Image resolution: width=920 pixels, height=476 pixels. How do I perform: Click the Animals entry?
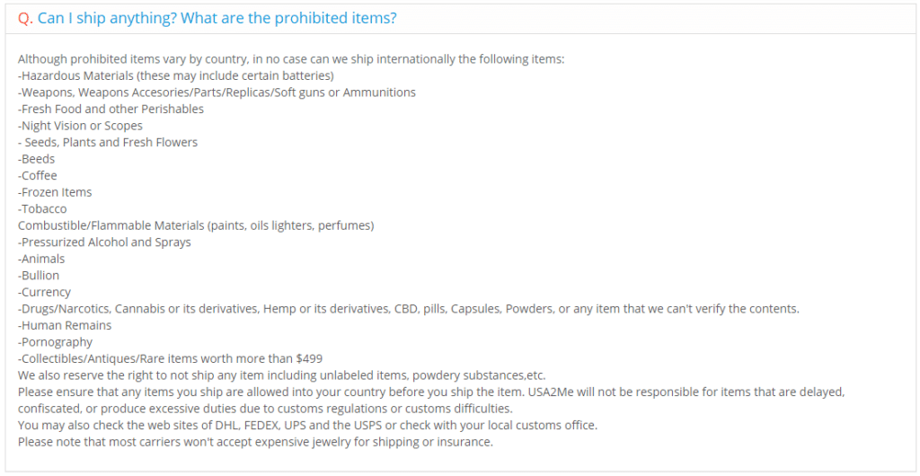click(41, 259)
